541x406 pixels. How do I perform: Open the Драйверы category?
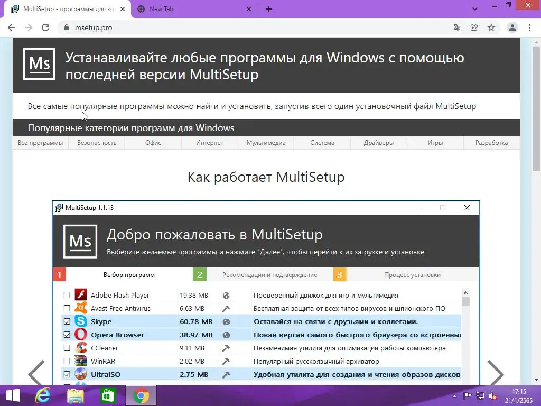point(378,143)
